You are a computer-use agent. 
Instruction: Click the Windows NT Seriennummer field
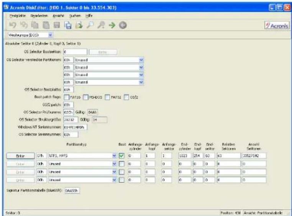[75, 127]
